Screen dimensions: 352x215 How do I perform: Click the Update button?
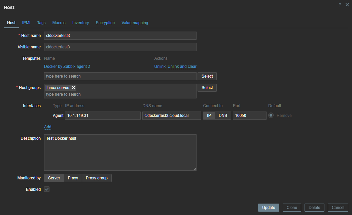(269, 207)
